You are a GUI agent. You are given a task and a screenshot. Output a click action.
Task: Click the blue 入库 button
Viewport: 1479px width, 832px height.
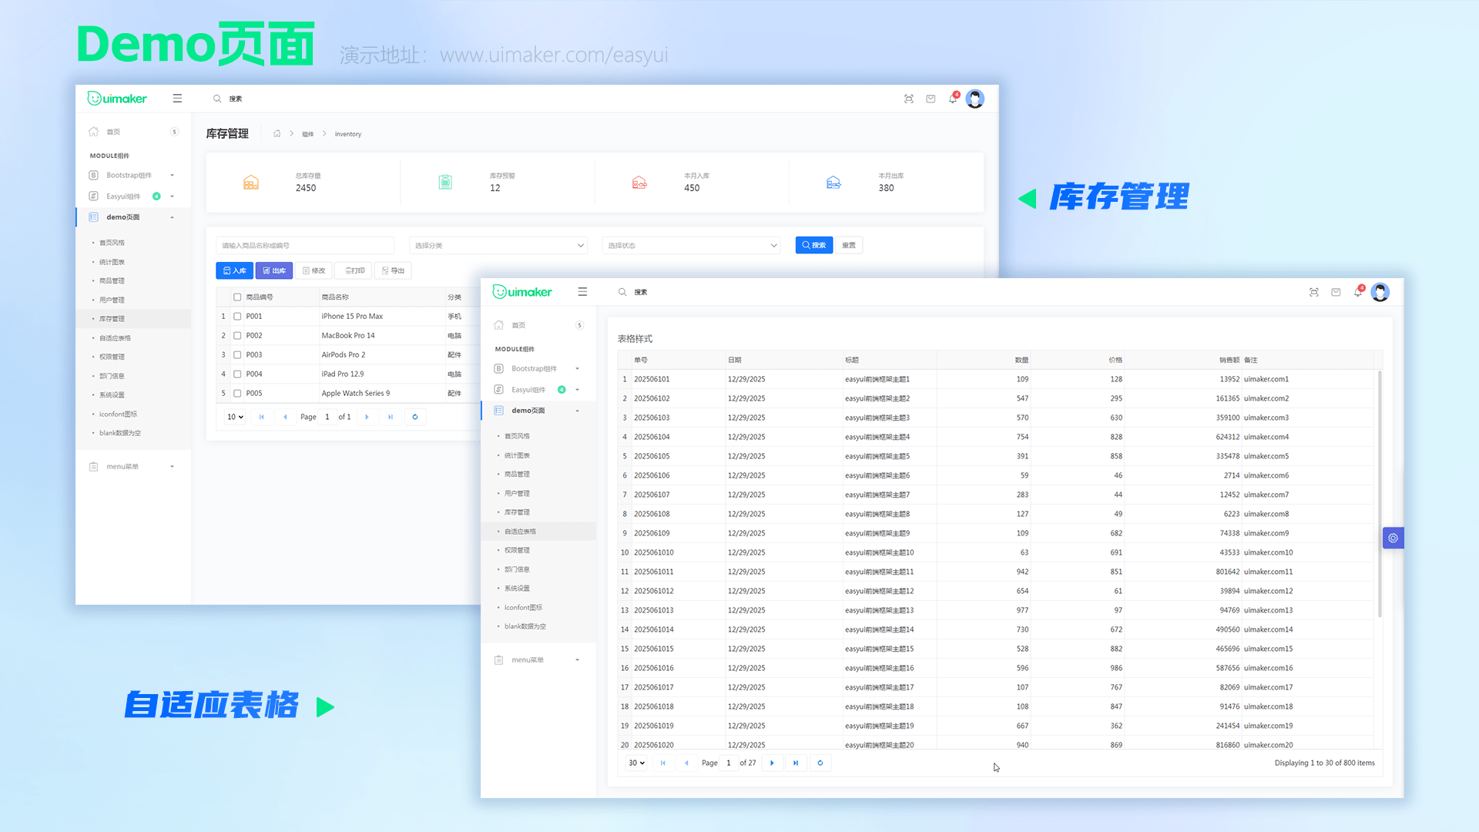tap(234, 270)
